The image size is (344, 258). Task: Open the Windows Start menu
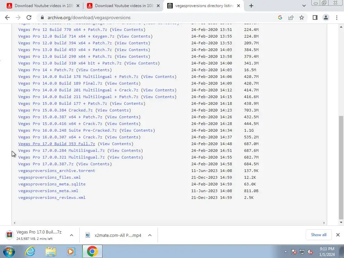(9, 251)
